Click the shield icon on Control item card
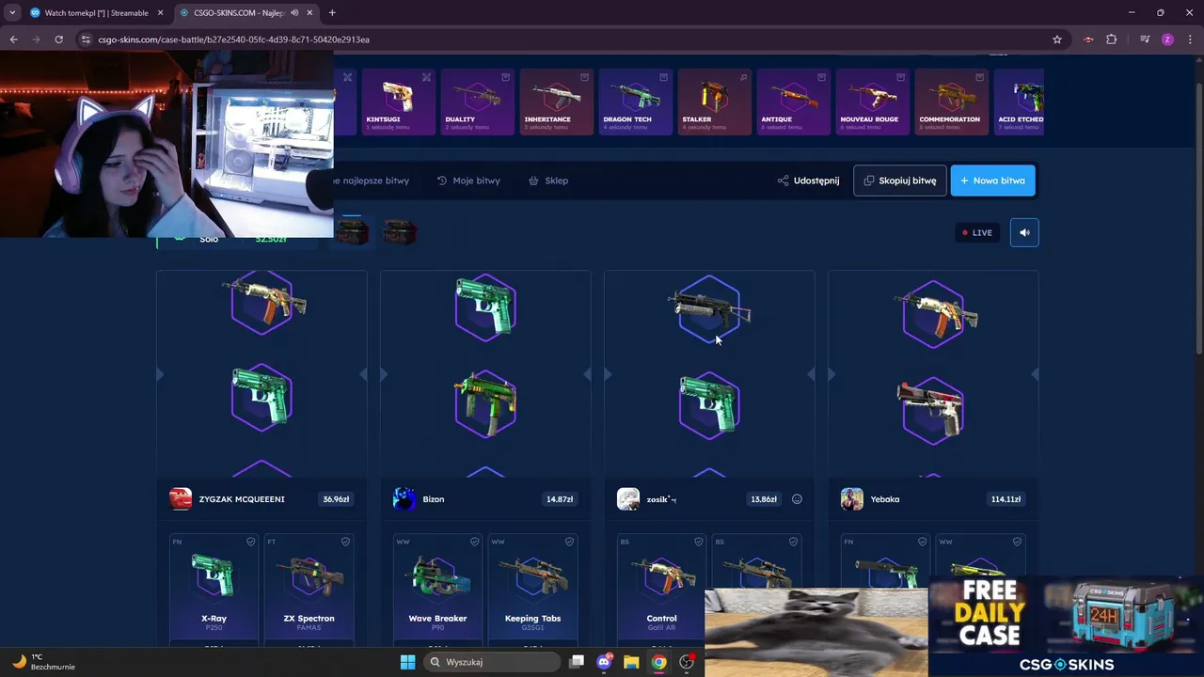1204x677 pixels. click(x=698, y=542)
